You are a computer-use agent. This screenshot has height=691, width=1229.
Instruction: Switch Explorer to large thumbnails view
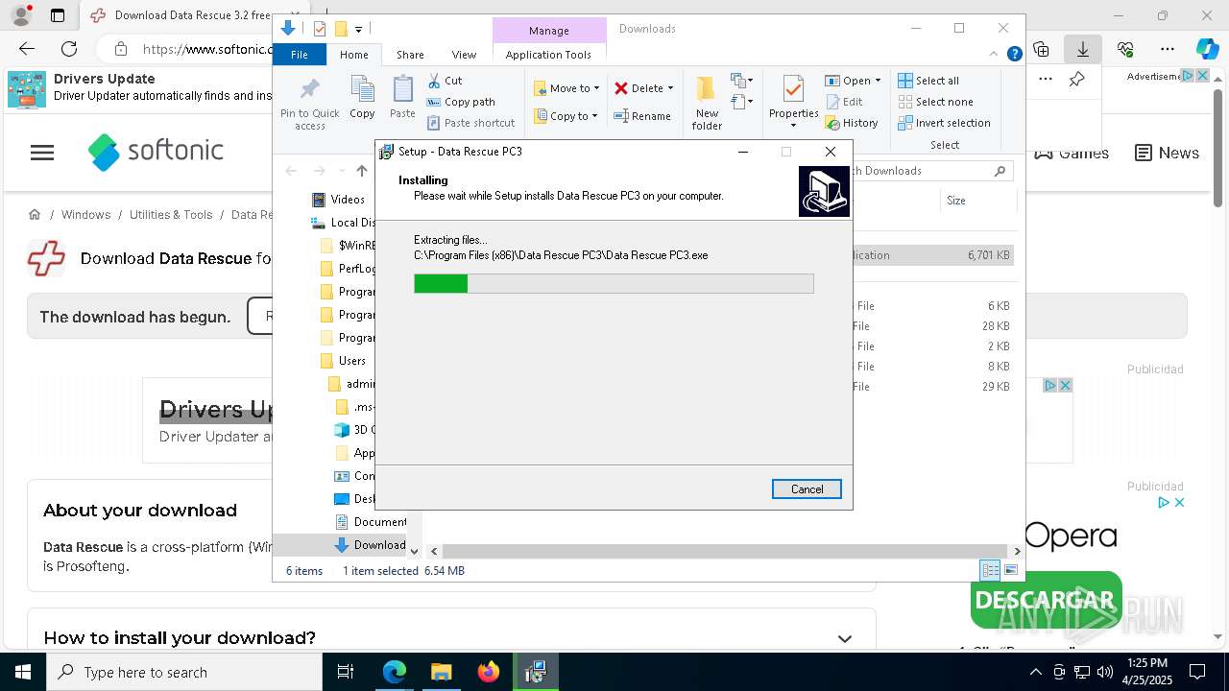pyautogui.click(x=1010, y=570)
